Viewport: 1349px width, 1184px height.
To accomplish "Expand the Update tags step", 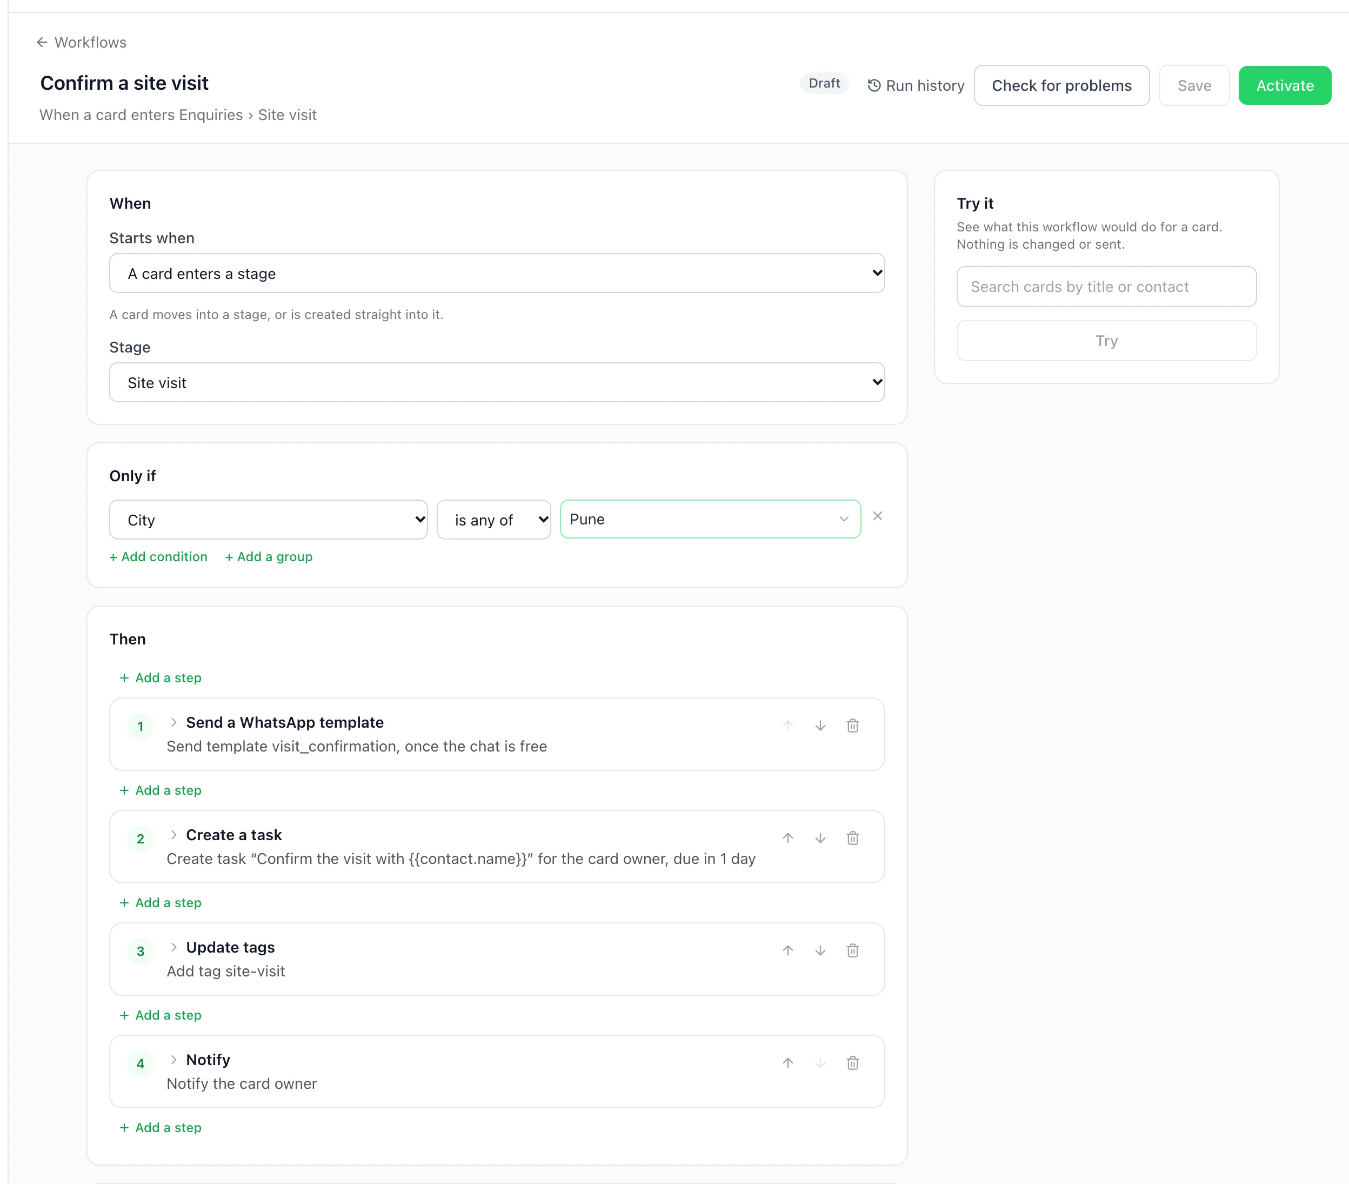I will 173,947.
